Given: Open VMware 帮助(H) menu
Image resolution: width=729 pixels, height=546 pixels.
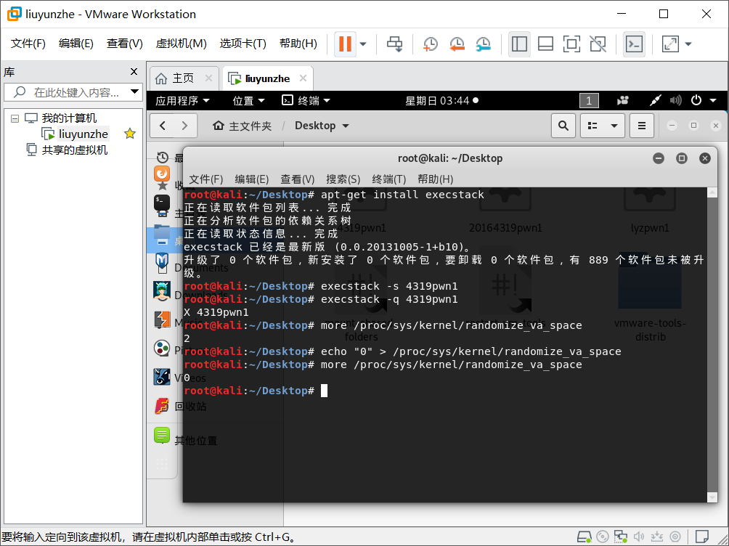Looking at the screenshot, I should click(x=298, y=44).
